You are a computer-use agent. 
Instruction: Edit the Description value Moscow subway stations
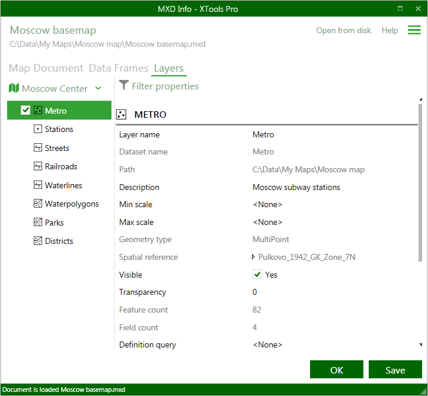coord(296,187)
